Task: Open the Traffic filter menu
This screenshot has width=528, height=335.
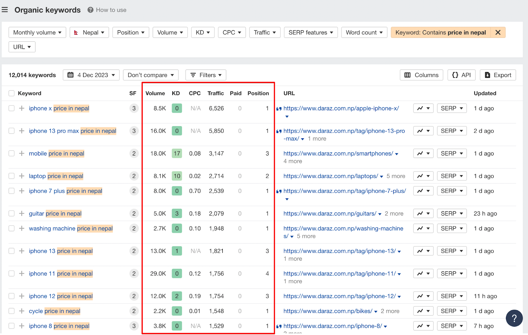Action: (x=265, y=32)
